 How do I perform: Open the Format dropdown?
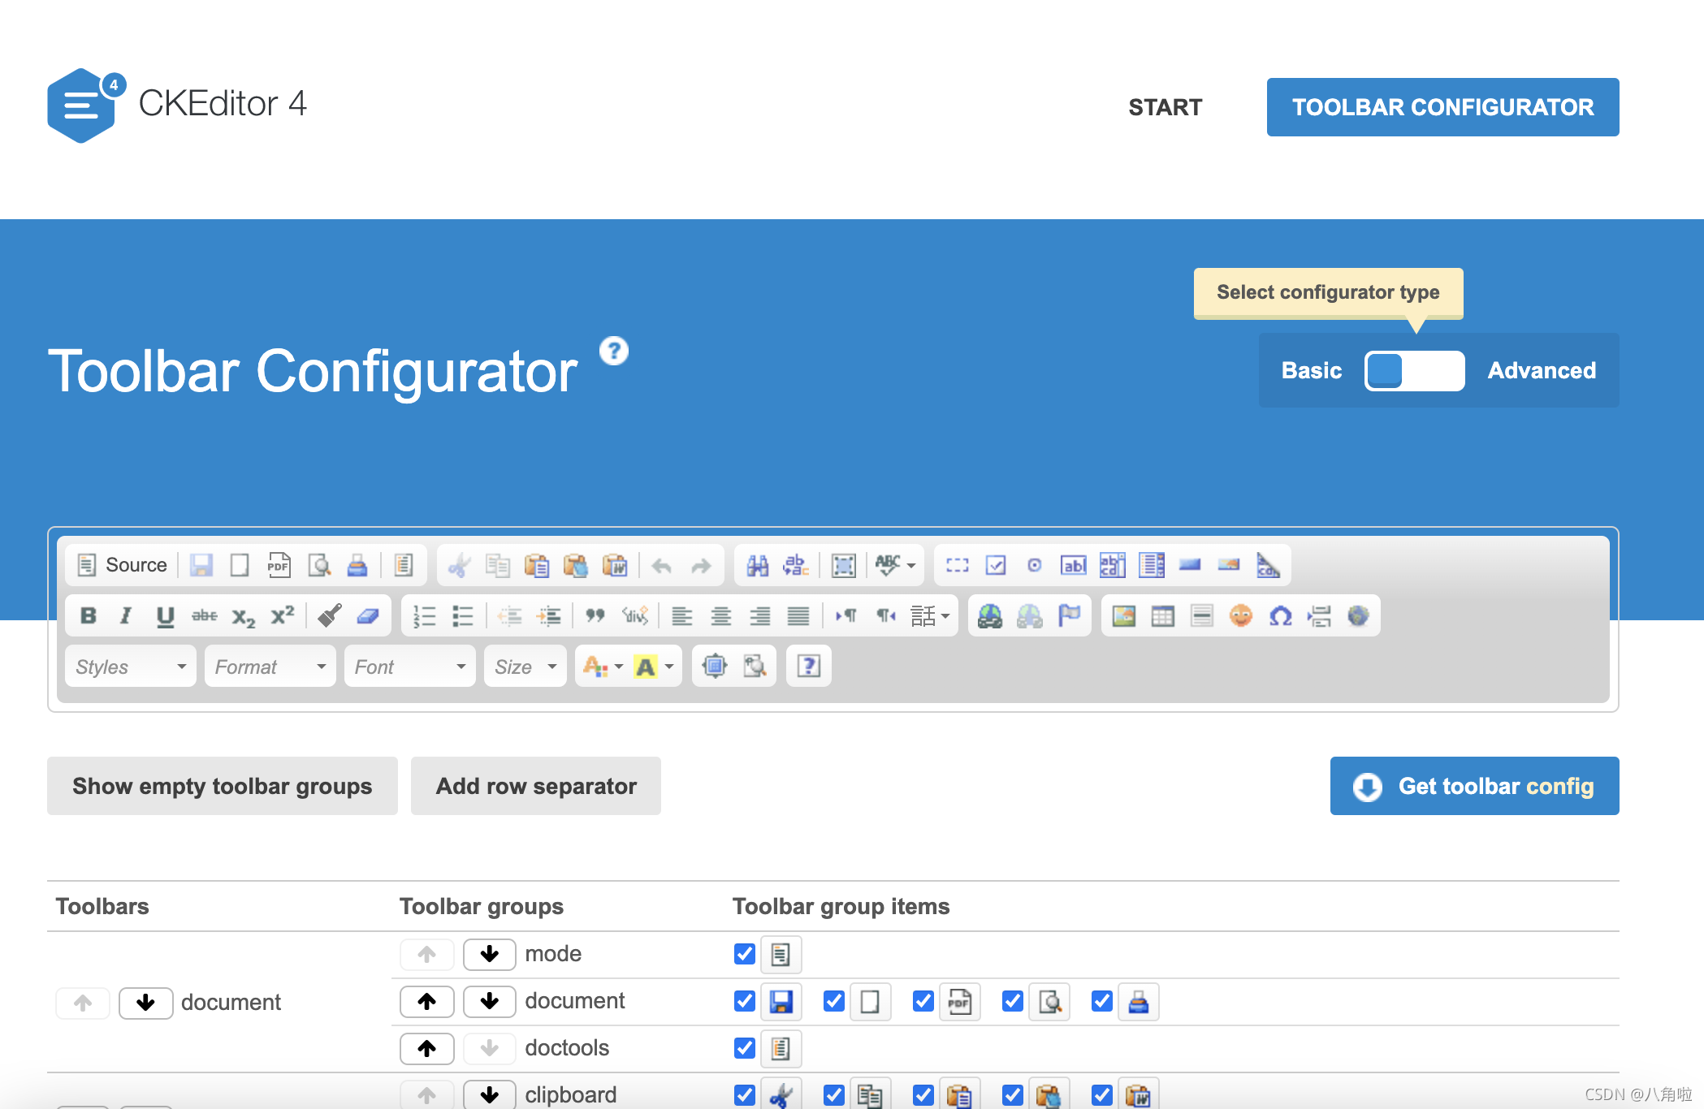tap(270, 667)
